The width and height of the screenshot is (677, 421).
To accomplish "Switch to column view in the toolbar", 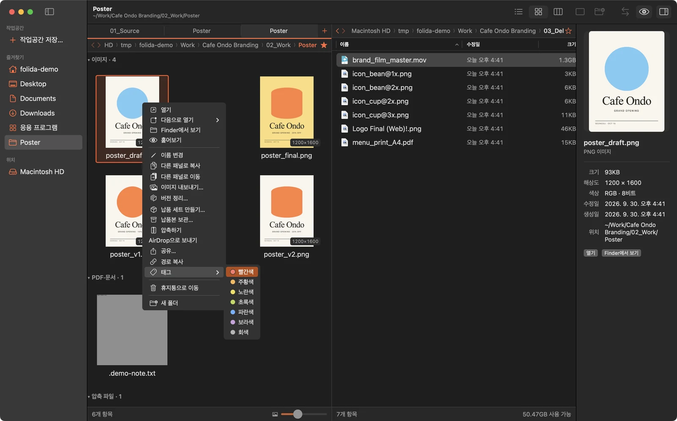I will (558, 12).
